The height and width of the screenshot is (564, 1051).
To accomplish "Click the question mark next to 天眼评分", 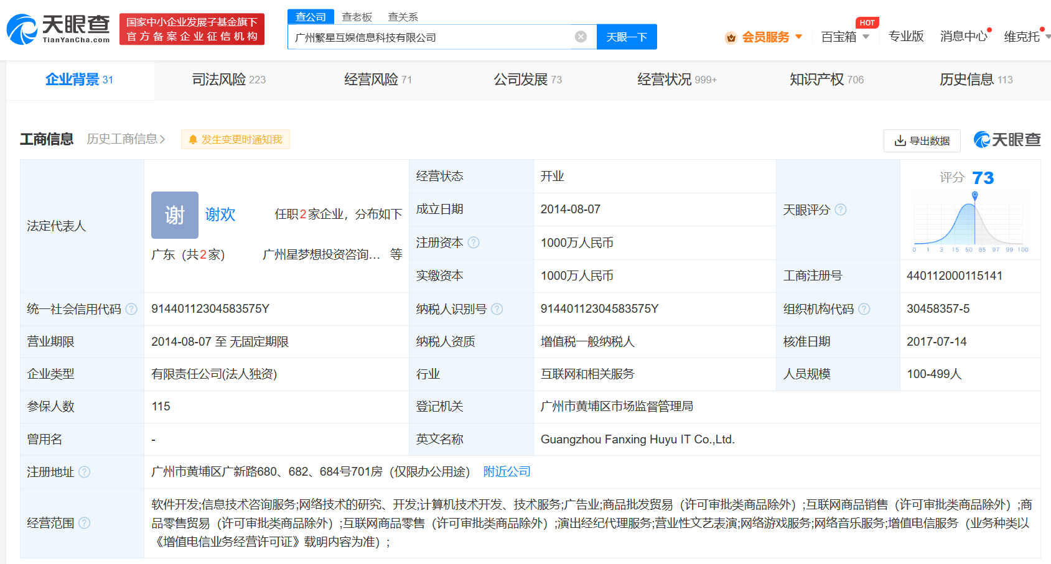I will click(841, 210).
